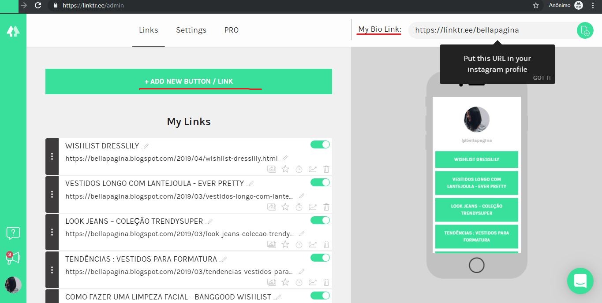602x303 pixels.
Task: Disable the WISHLIST DRESSLILY link toggle
Action: pyautogui.click(x=320, y=144)
